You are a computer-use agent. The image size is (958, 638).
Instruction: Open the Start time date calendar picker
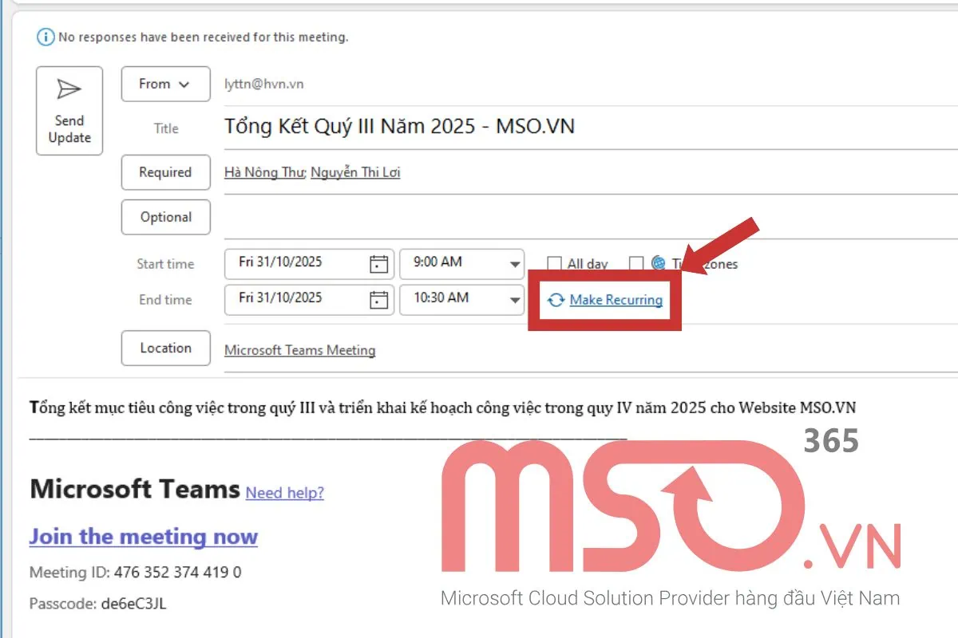coord(378,263)
